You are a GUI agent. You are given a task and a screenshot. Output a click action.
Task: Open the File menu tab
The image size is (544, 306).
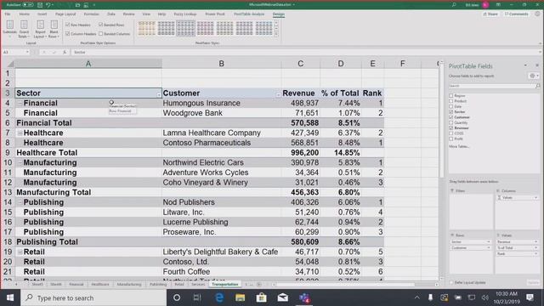8,14
